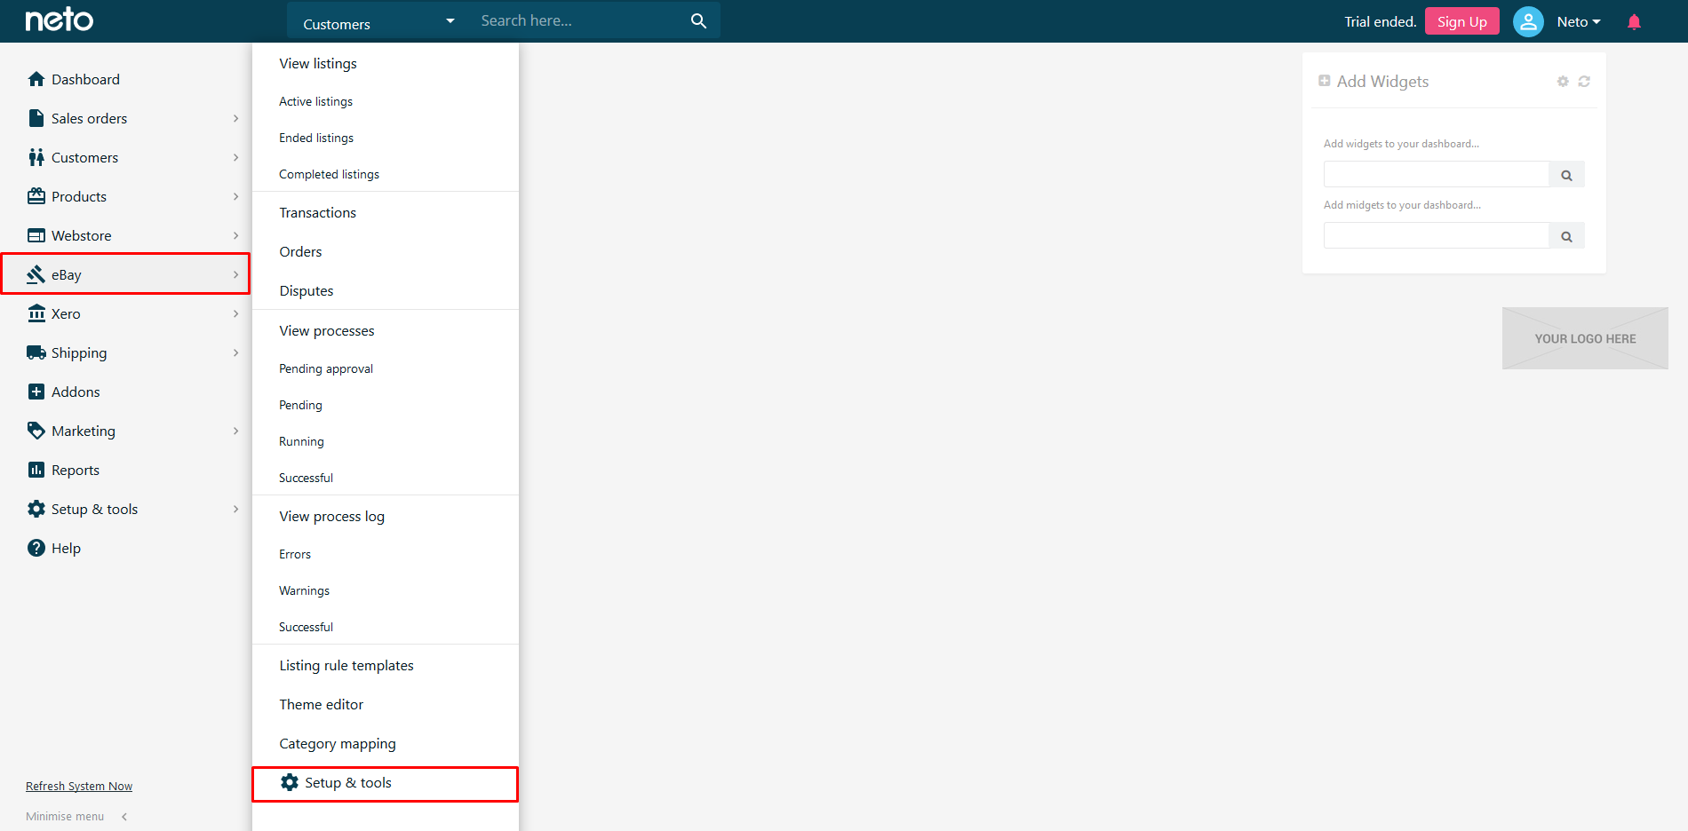1688x831 pixels.
Task: Expand the sidebar Setup & tools chevron
Action: (235, 509)
